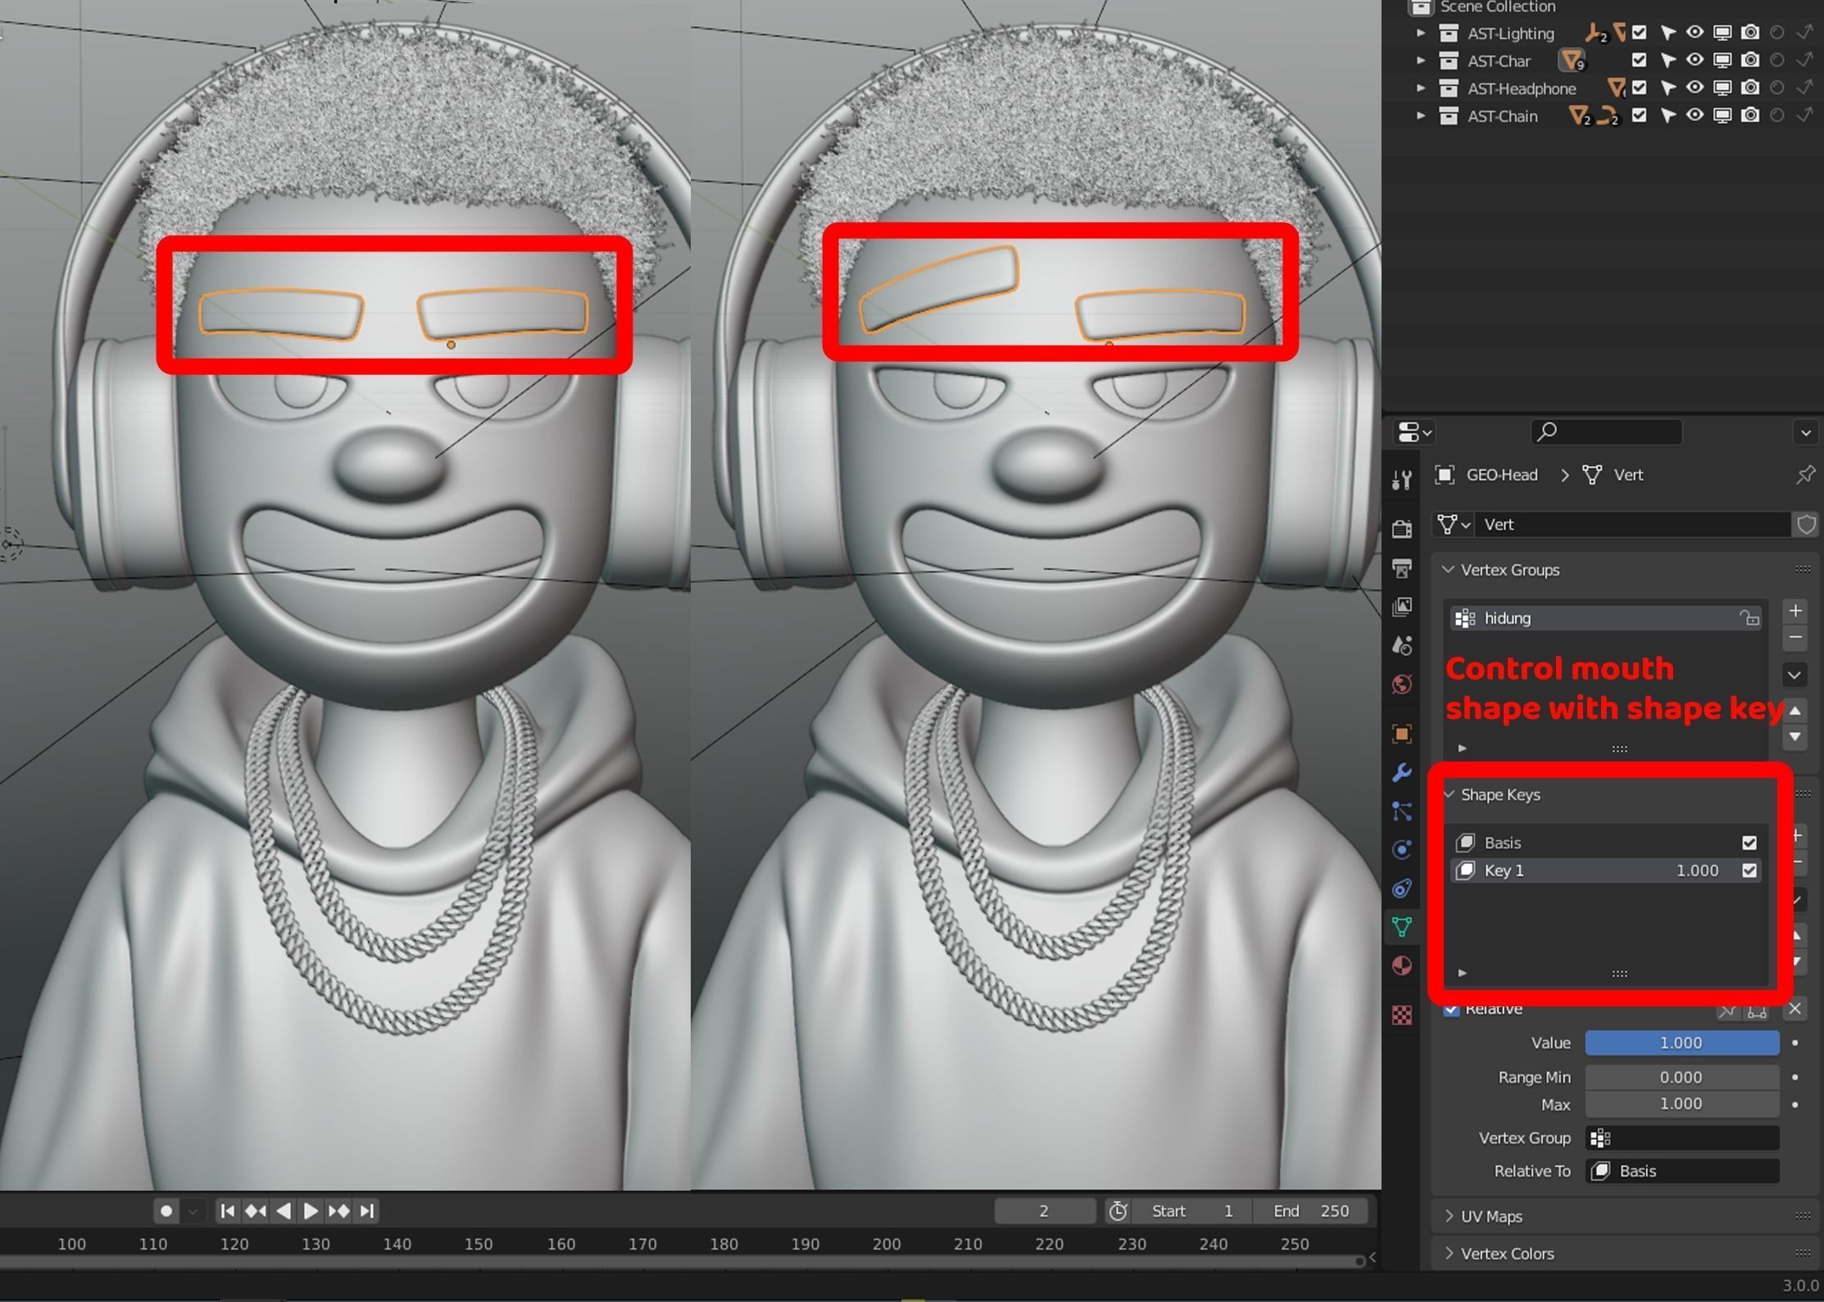Open the Tool settings tab
This screenshot has width=1824, height=1302.
1401,480
